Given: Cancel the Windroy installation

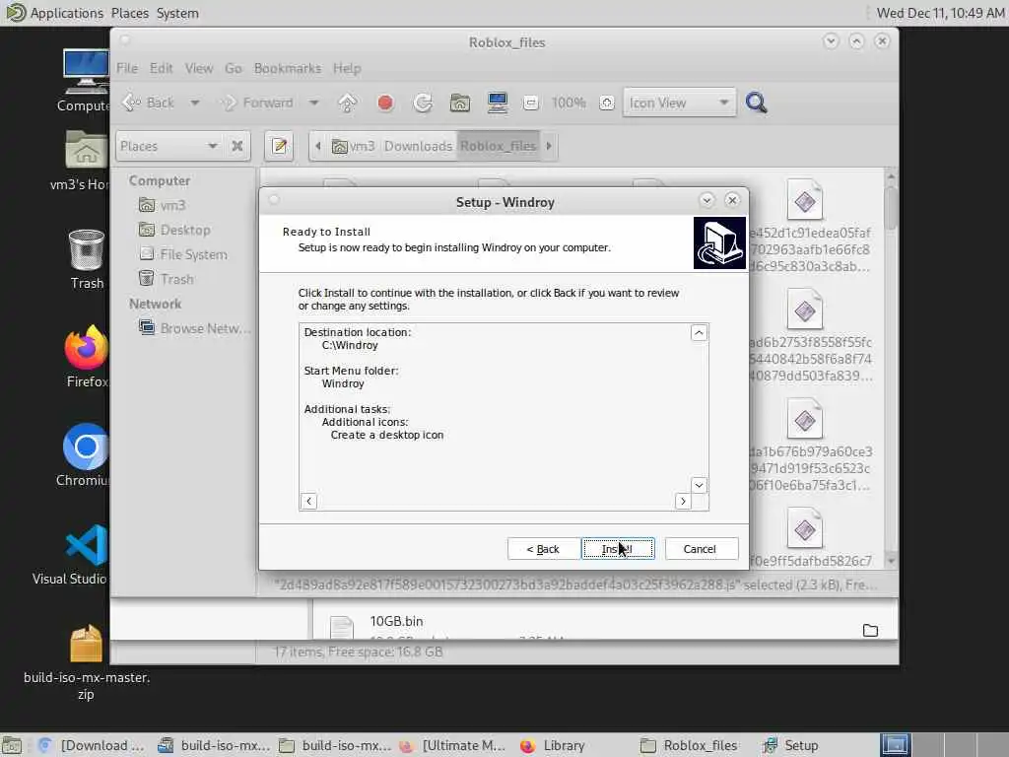Looking at the screenshot, I should click(701, 549).
